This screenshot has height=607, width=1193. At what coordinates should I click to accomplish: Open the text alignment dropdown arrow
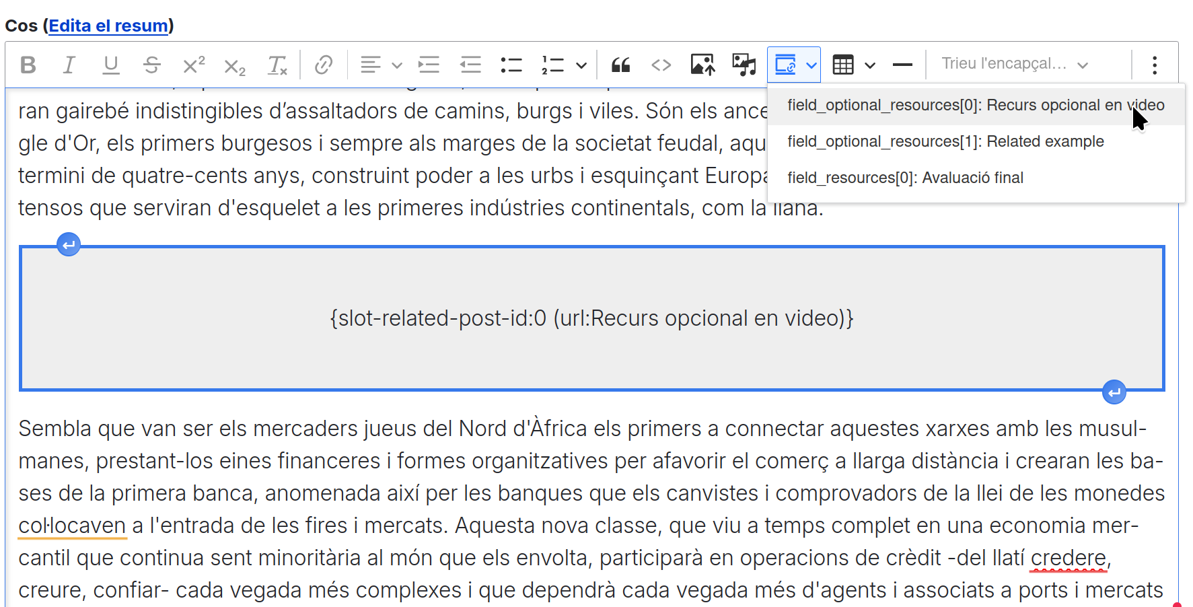pos(397,65)
